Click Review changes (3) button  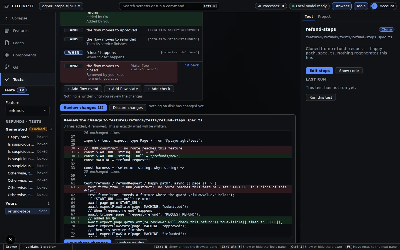[83, 107]
